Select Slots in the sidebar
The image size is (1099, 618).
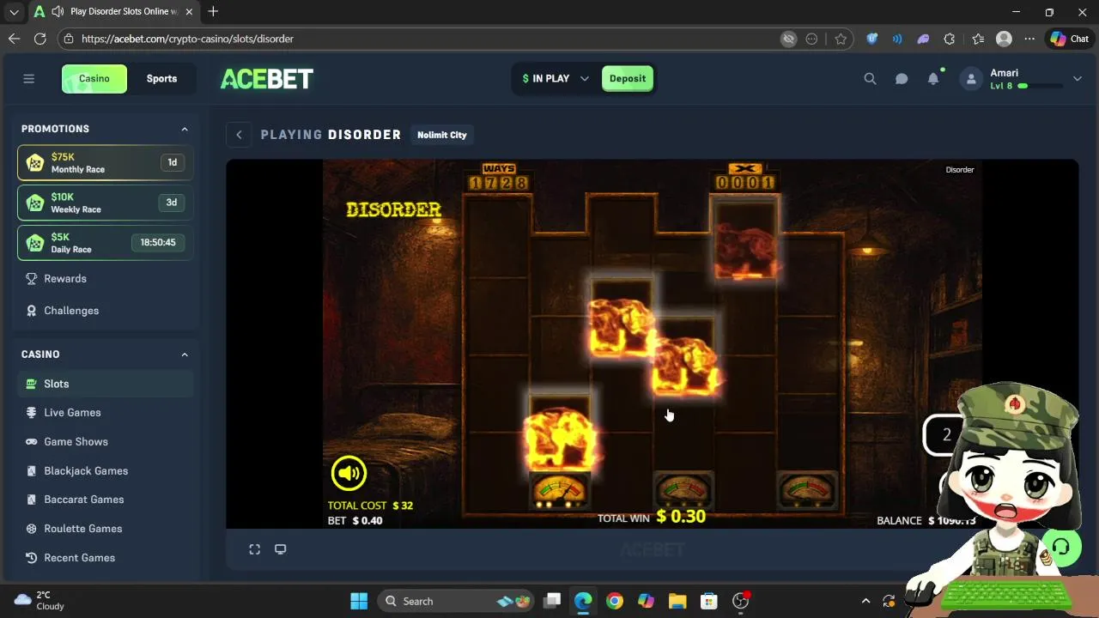coord(105,384)
